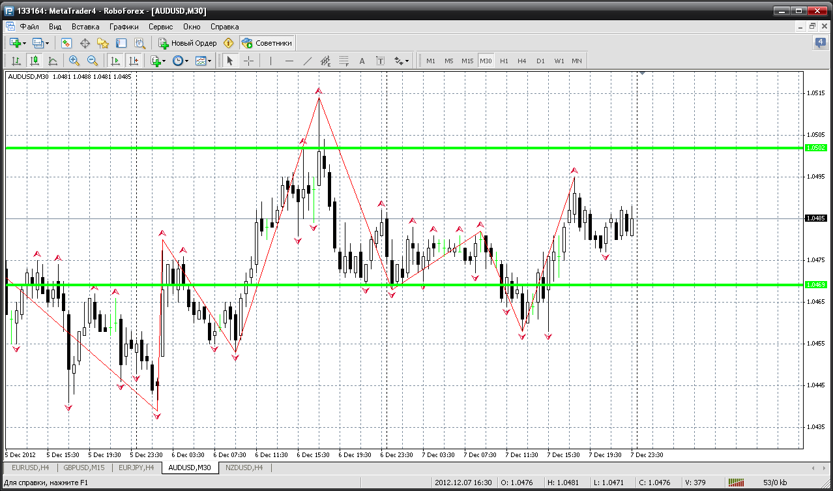Click the yellow MetaEditor diamond icon
This screenshot has height=491, width=833.
[x=229, y=43]
